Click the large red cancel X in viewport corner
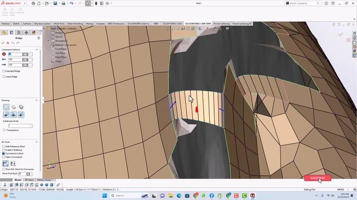357x200 pixels. [348, 40]
